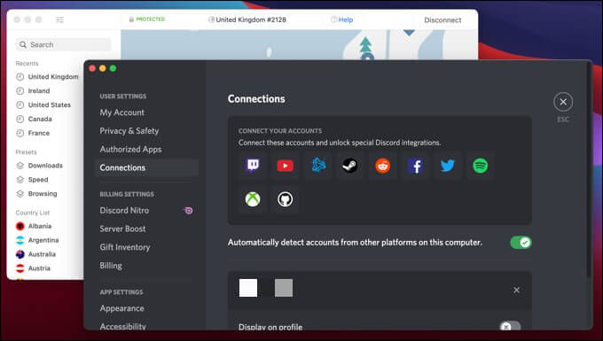Viewport: 603px width, 341px height.
Task: Click the VPN sidebar toggle icon
Action: 60,19
